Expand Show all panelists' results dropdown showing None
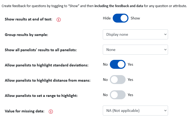The height and width of the screenshot is (120, 189). pos(135,50)
